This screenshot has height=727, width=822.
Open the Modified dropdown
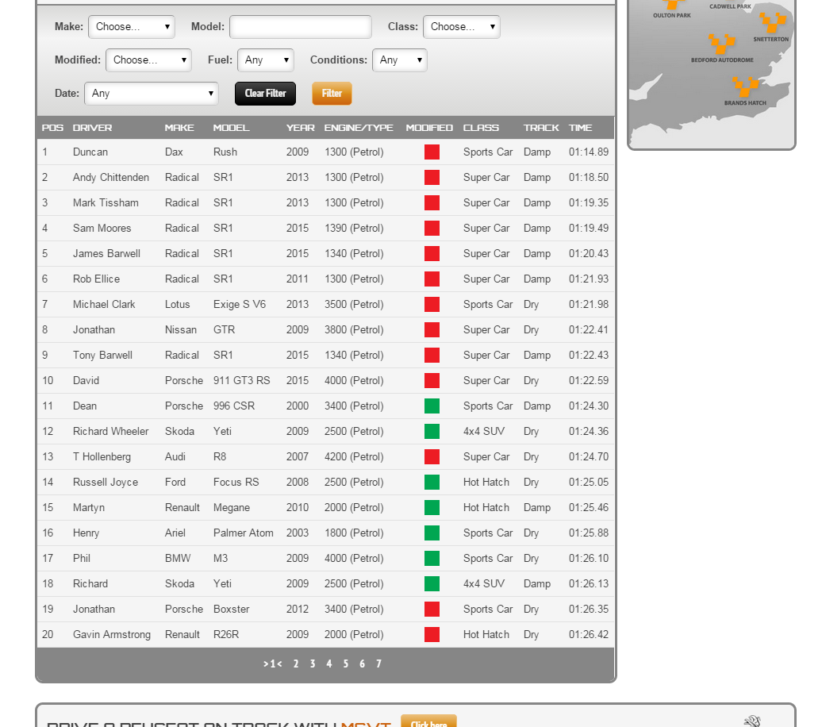[x=149, y=60]
